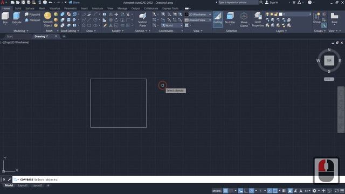The height and width of the screenshot is (194, 345).
Task: Switch to the Surface ribbon tab
Action: (30, 9)
